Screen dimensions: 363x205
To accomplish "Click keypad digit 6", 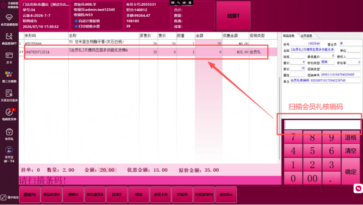I will pos(331,151).
